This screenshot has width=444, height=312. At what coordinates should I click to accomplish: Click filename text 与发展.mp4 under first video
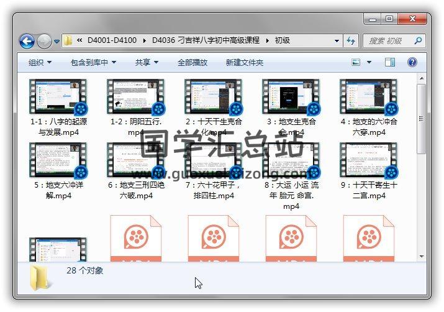(58, 132)
